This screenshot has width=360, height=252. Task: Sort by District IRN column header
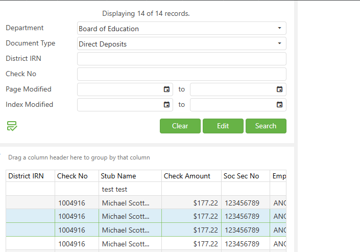click(30, 176)
